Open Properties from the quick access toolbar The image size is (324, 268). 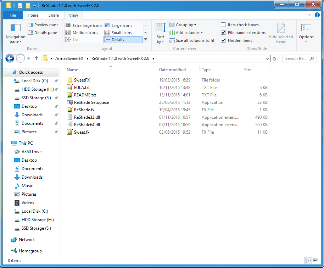point(20,6)
